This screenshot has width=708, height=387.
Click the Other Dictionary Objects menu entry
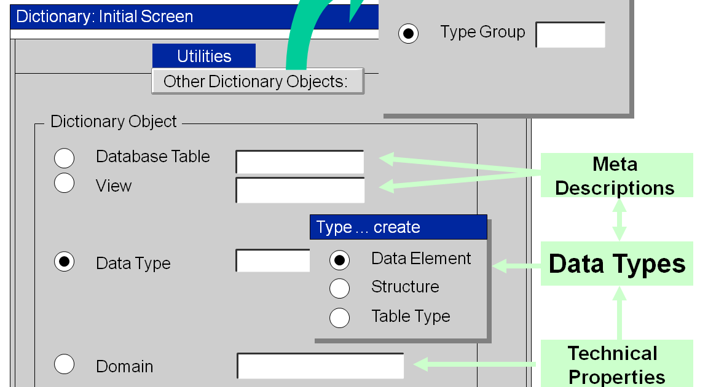click(257, 80)
